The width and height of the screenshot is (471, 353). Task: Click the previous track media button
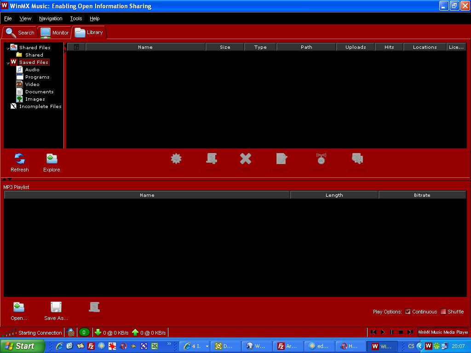(373, 332)
